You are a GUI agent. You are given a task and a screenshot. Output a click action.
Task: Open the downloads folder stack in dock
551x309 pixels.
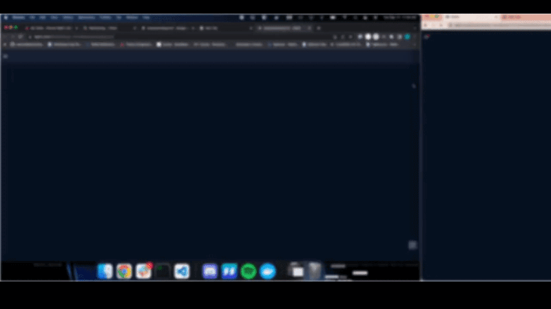[297, 271]
